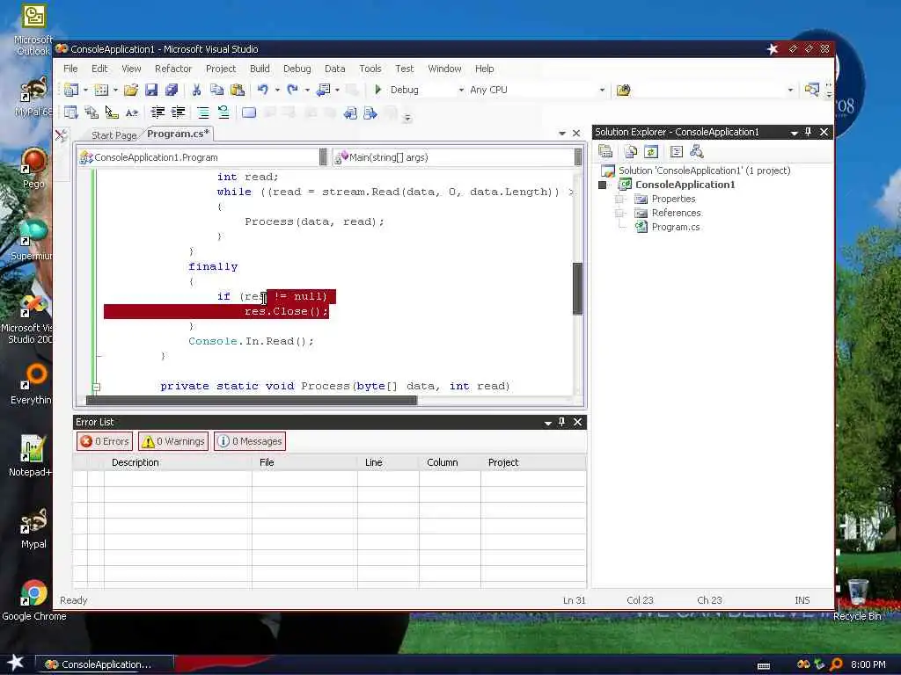
Task: Uncomment the selected lines
Action: [x=223, y=112]
